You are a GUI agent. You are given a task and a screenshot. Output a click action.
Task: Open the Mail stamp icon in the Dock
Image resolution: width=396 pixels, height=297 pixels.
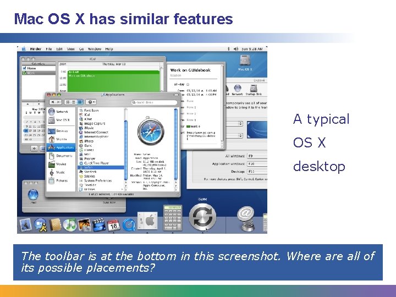[25, 225]
